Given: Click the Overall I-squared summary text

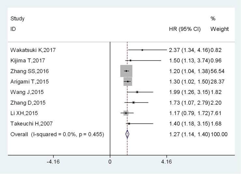Looking at the screenshot, I should point(57,134).
